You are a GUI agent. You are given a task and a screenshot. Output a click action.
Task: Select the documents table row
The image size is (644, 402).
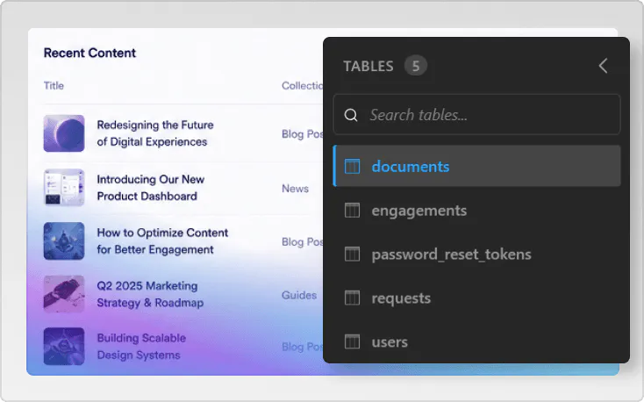pyautogui.click(x=476, y=166)
